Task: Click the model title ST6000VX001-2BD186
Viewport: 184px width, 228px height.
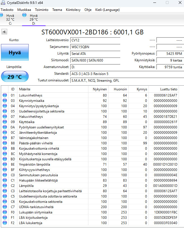Action: click(75, 32)
